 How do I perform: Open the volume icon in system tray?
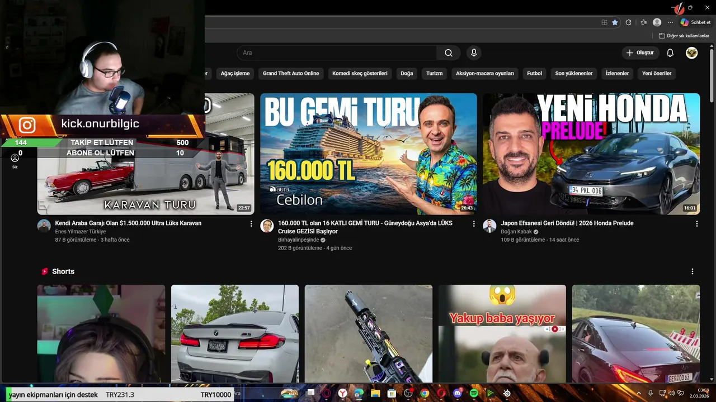coord(671,393)
